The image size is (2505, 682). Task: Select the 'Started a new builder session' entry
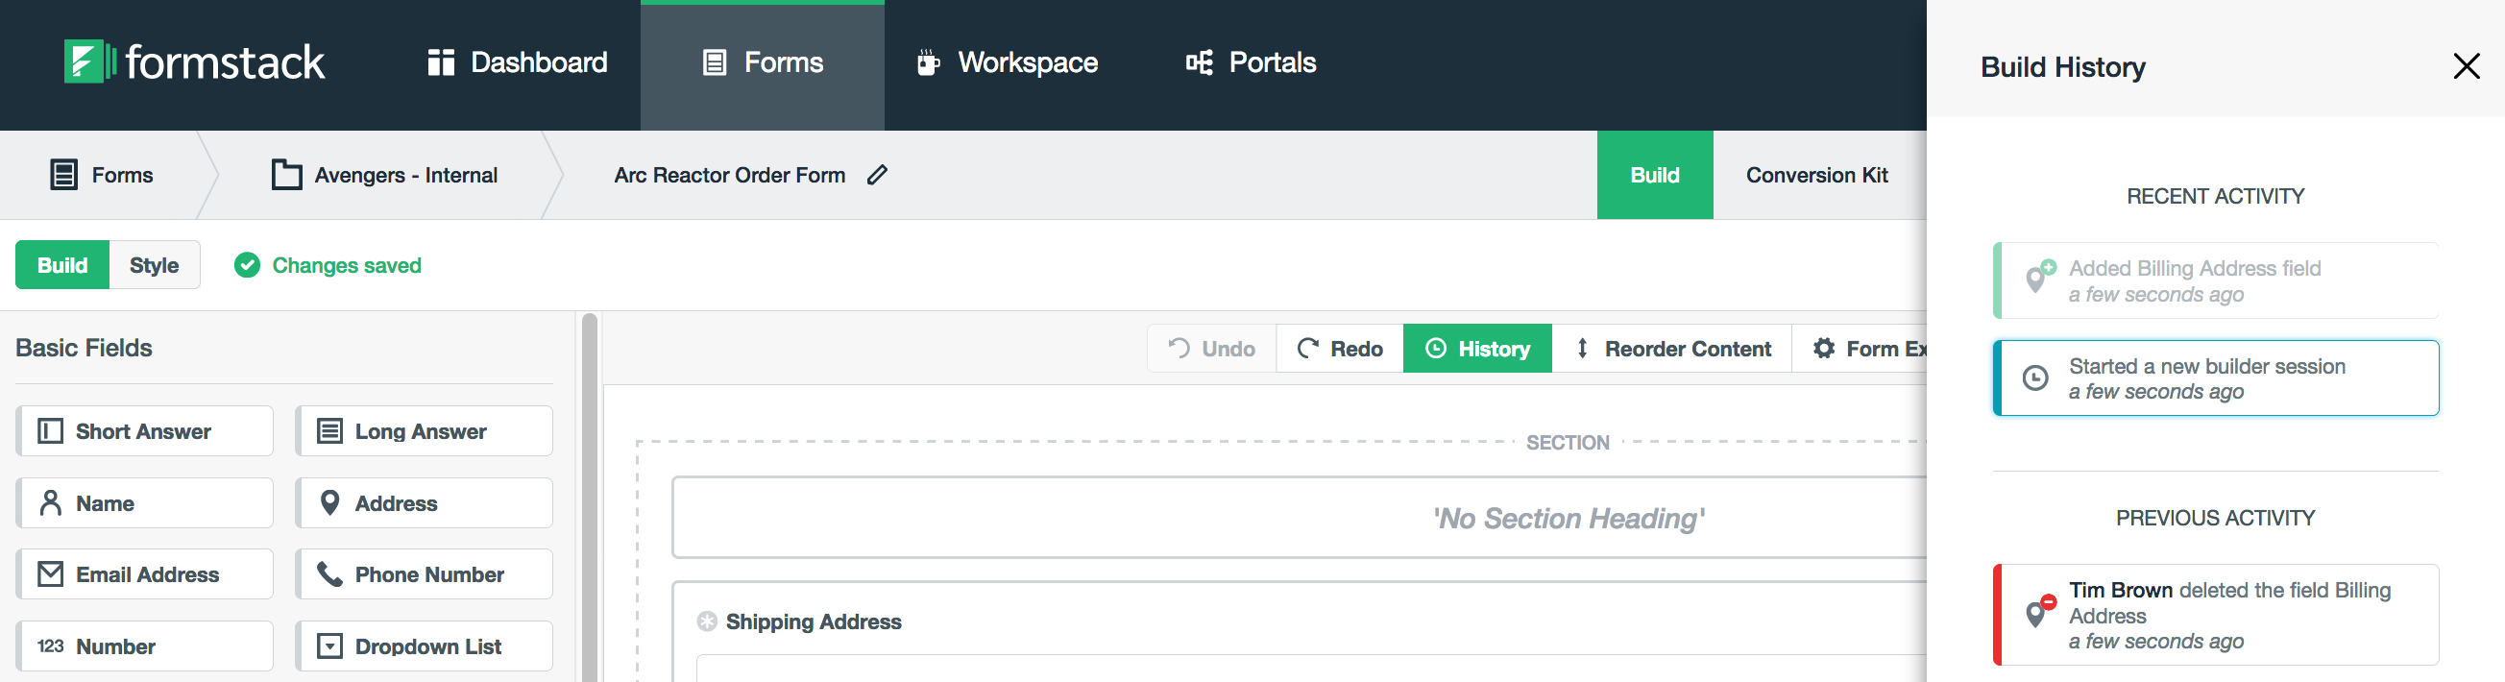(x=2215, y=378)
